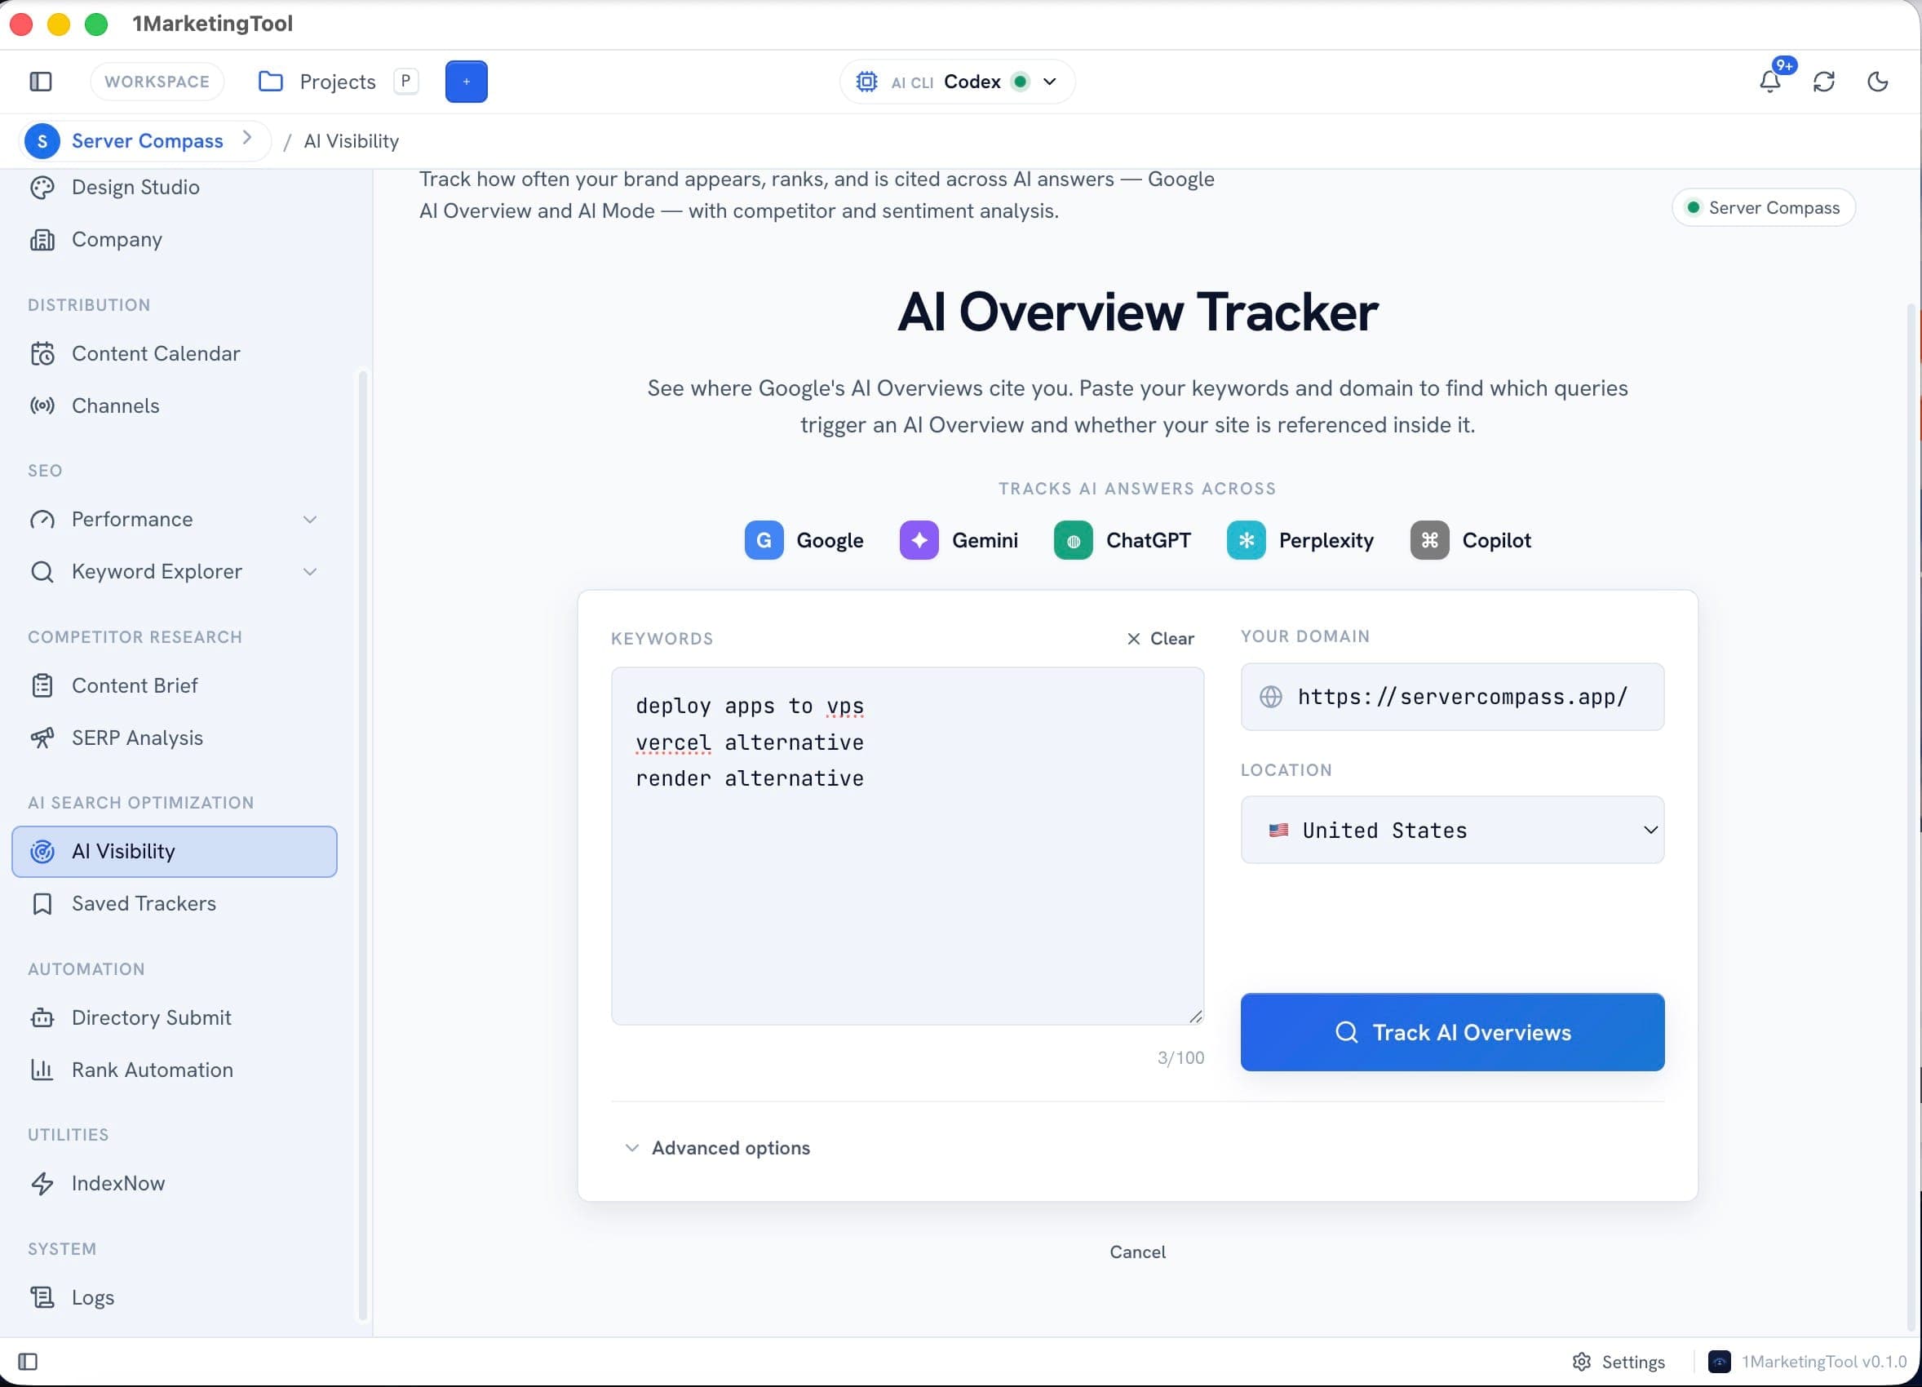The height and width of the screenshot is (1387, 1922).
Task: Collapse sidebar via bottom-left panel icon
Action: [28, 1363]
